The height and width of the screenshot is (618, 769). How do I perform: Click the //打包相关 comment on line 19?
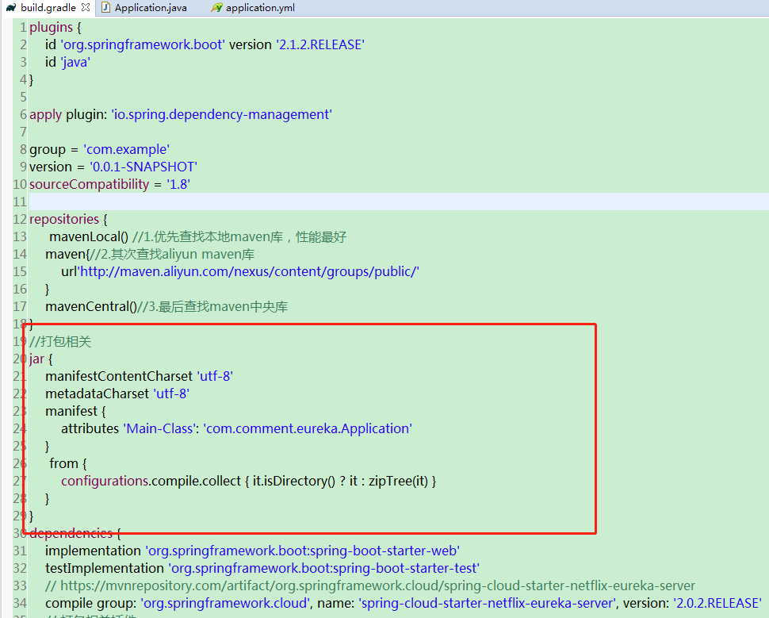tap(60, 341)
